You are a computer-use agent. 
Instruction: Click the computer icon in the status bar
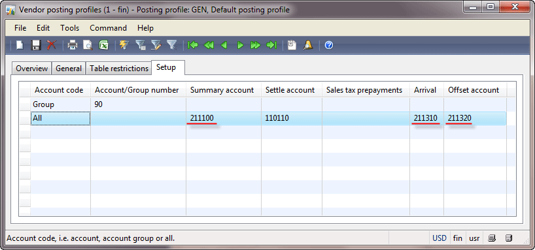pos(492,238)
